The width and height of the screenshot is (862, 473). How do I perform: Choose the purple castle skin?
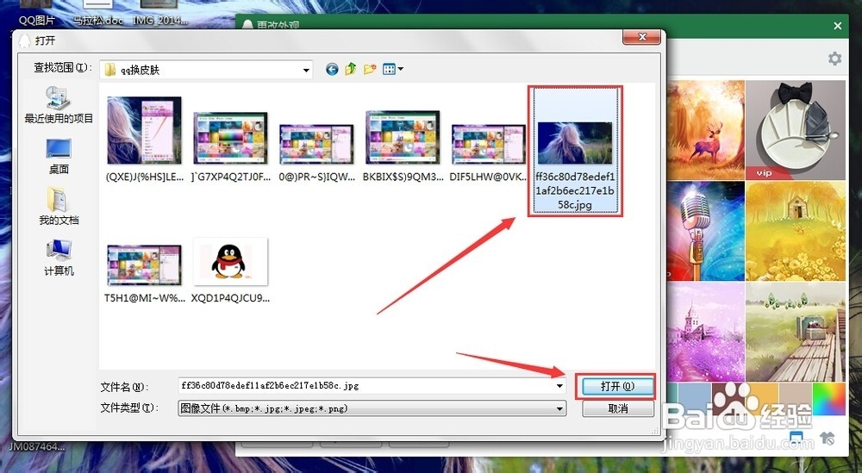(706, 333)
